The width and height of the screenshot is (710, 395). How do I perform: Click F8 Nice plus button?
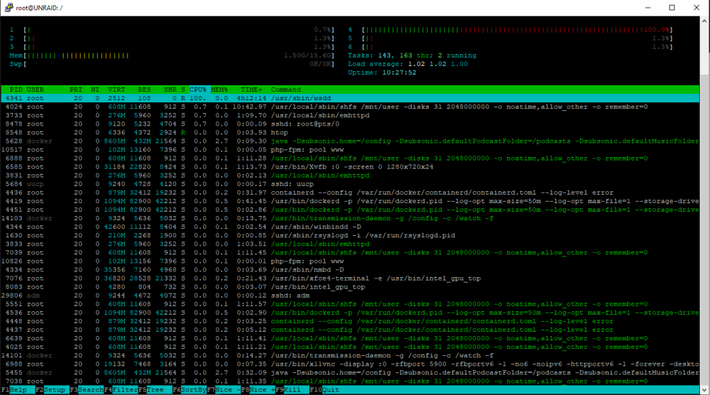point(258,389)
